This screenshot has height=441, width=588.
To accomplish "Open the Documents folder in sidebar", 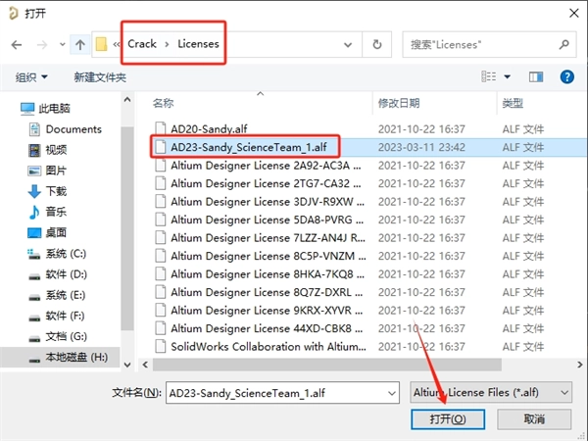I will tap(73, 129).
